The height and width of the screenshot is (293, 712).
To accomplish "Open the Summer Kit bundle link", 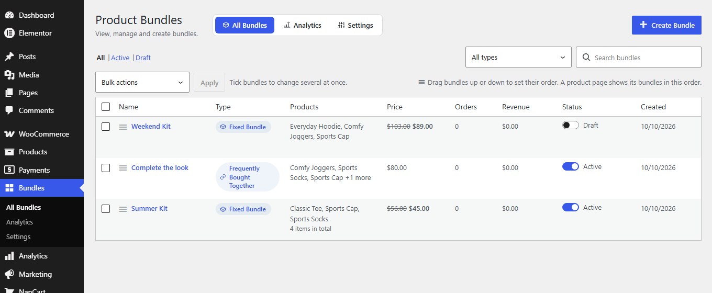I will (x=149, y=208).
